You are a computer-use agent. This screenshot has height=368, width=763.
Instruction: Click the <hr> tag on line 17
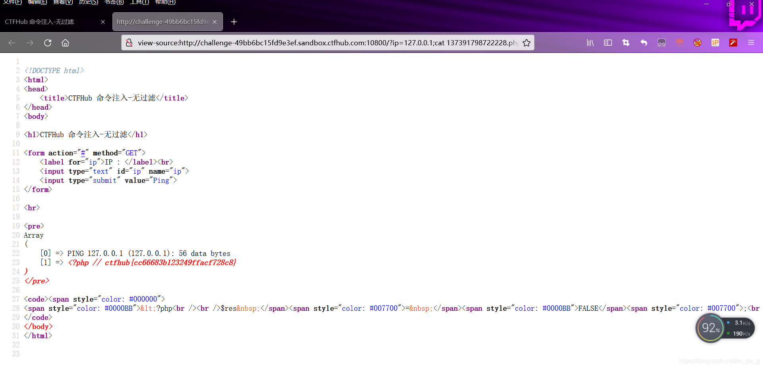[32, 208]
